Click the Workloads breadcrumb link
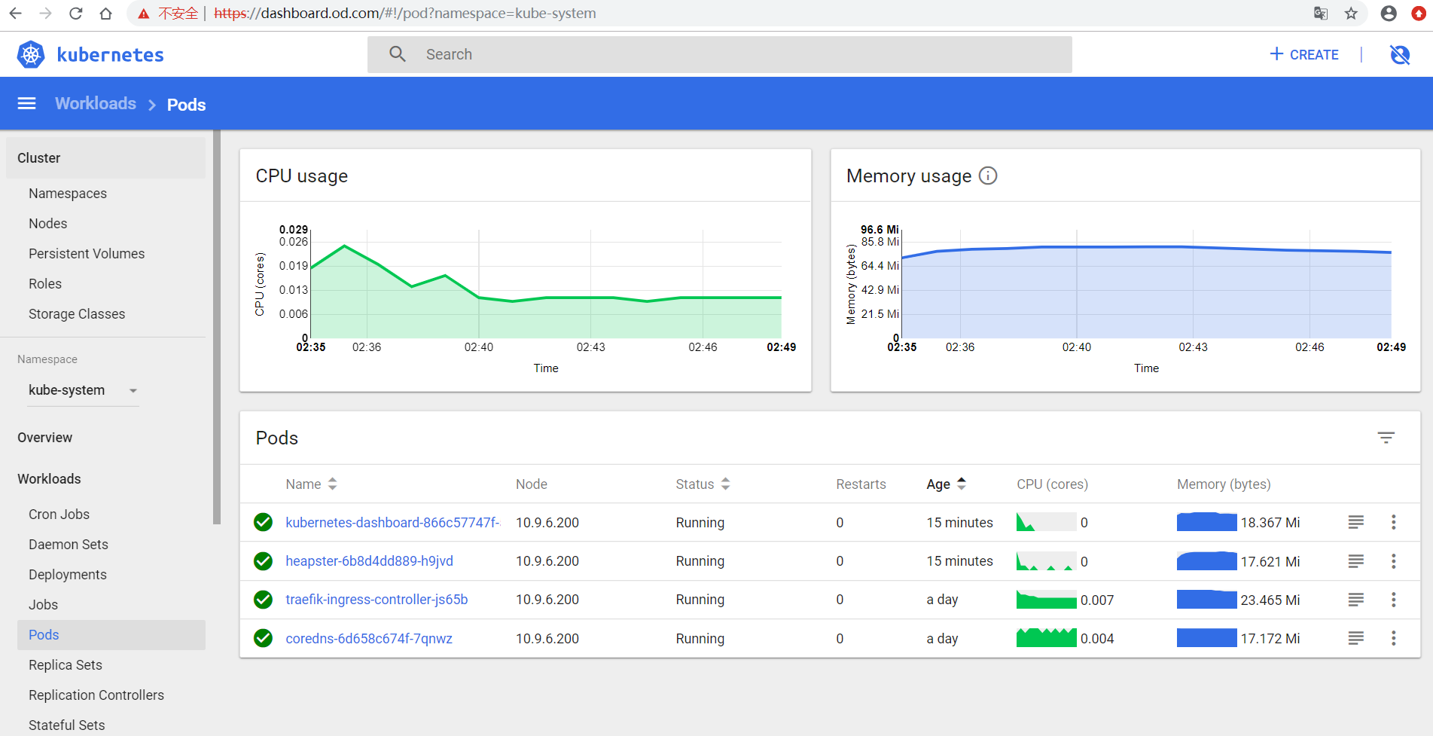Screen dimensions: 1433x736 click(96, 104)
